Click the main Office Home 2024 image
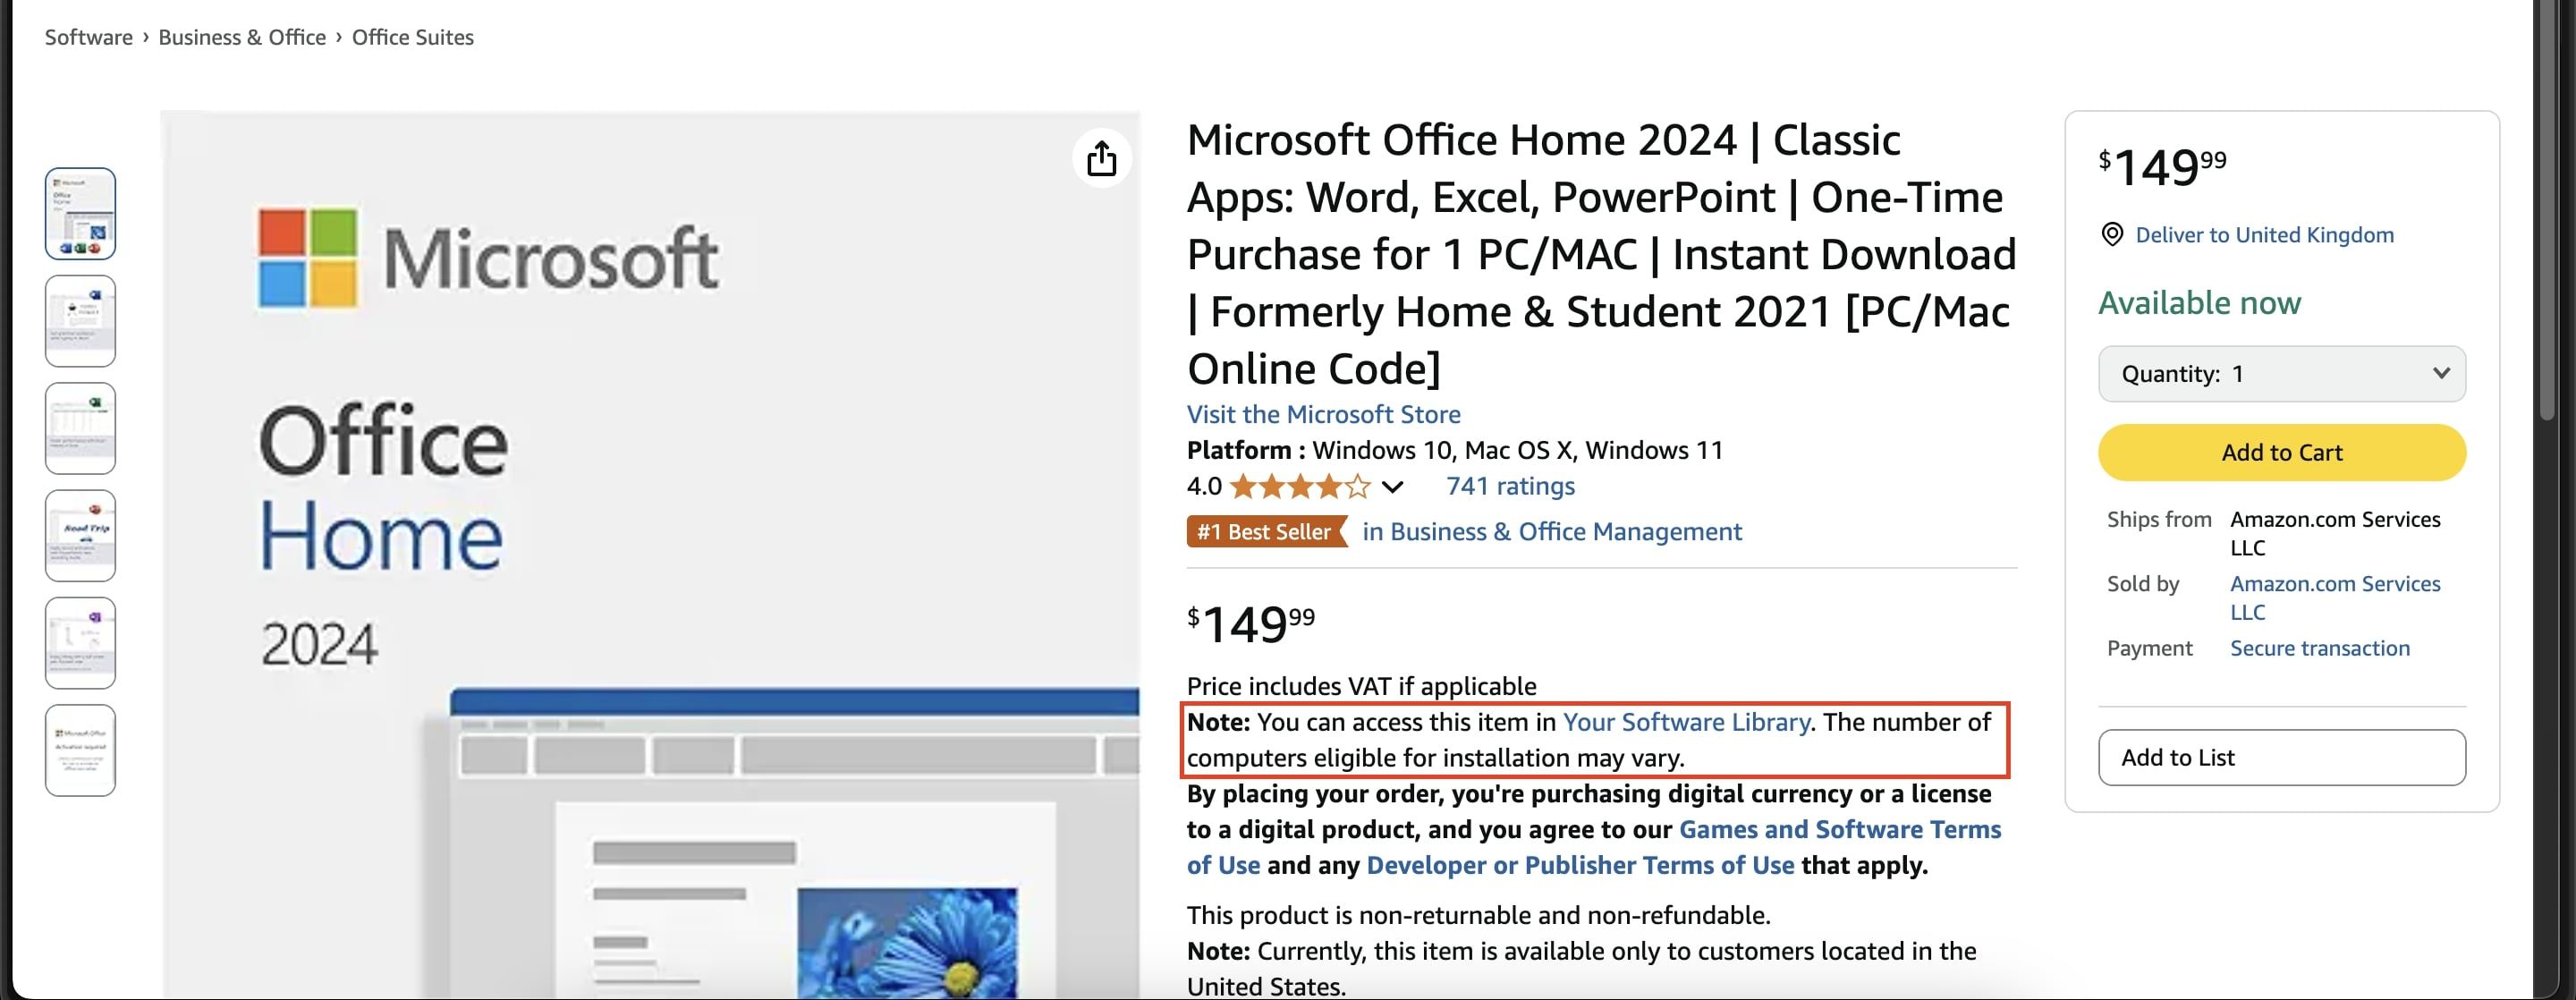2576x1000 pixels. pos(650,555)
